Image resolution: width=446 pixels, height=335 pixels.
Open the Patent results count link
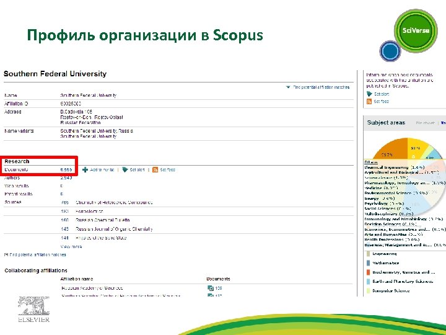click(x=62, y=194)
